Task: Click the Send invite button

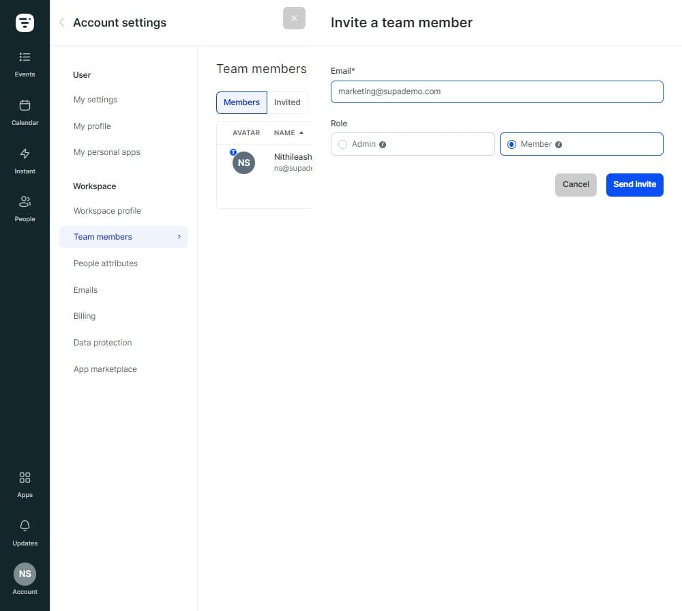Action: point(634,184)
